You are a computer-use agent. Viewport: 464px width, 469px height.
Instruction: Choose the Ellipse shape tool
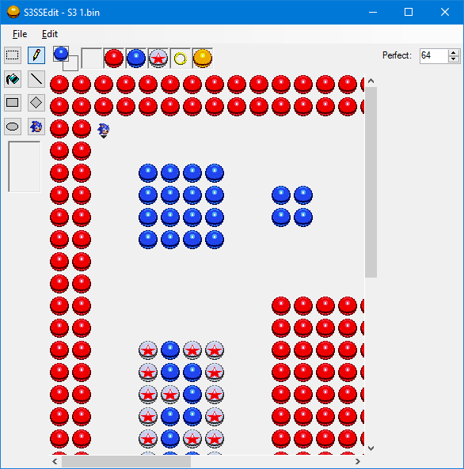tap(13, 127)
